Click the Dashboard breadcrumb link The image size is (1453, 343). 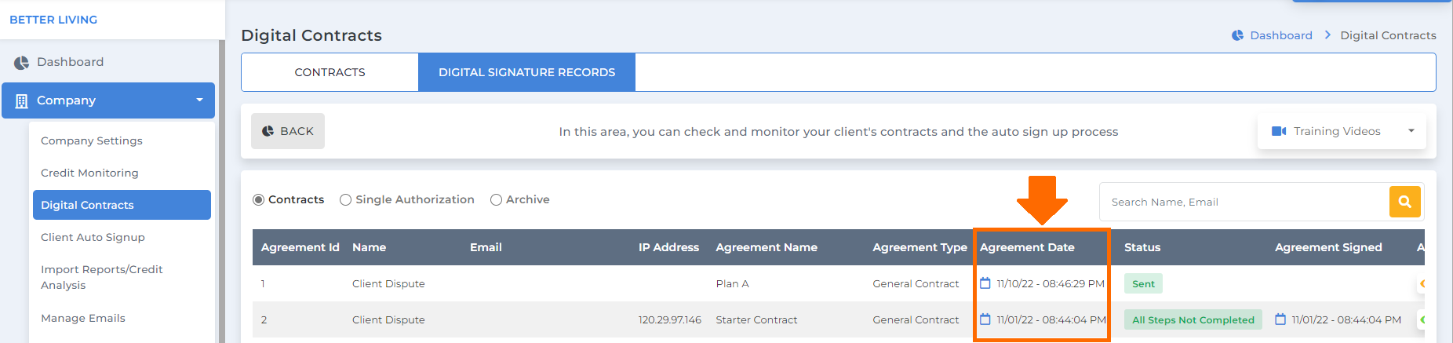pos(1281,35)
